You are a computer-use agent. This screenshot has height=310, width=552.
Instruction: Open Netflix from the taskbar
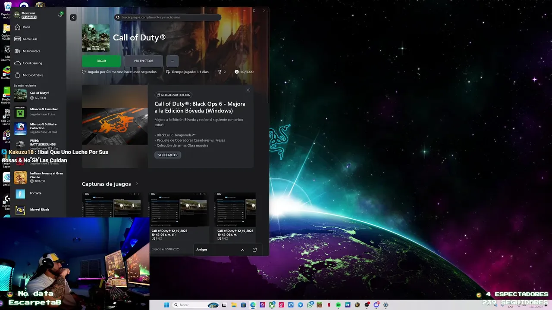(329, 305)
